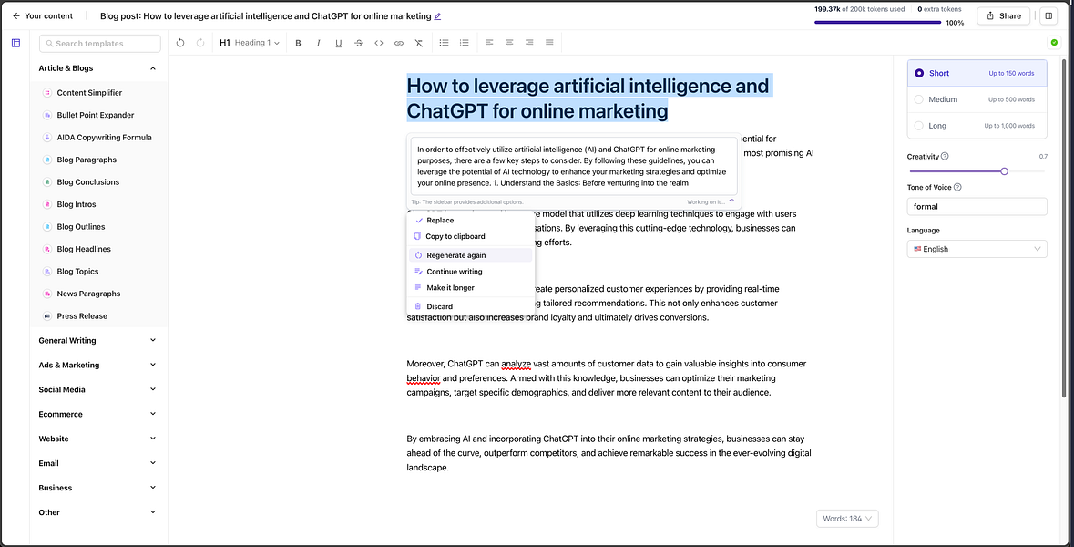
Task: Click the Tone of Voice field showing formal
Action: (x=977, y=206)
